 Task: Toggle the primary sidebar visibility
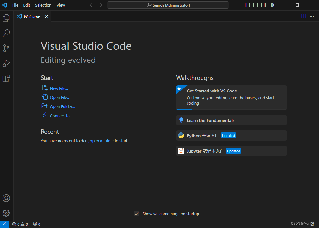click(x=247, y=5)
